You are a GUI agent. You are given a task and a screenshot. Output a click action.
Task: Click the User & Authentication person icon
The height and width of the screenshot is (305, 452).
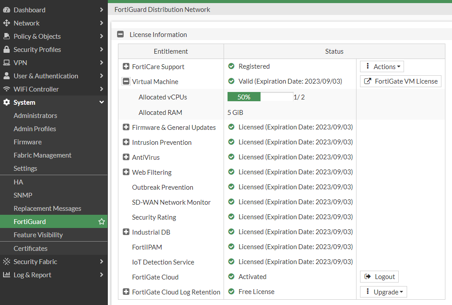coord(6,76)
